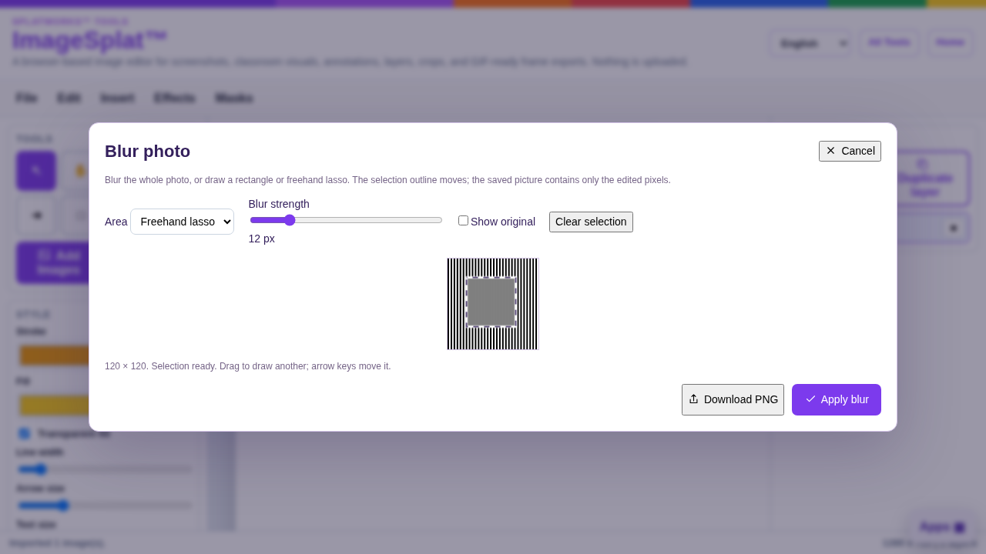Adjust the Arrow size slider

click(x=105, y=506)
